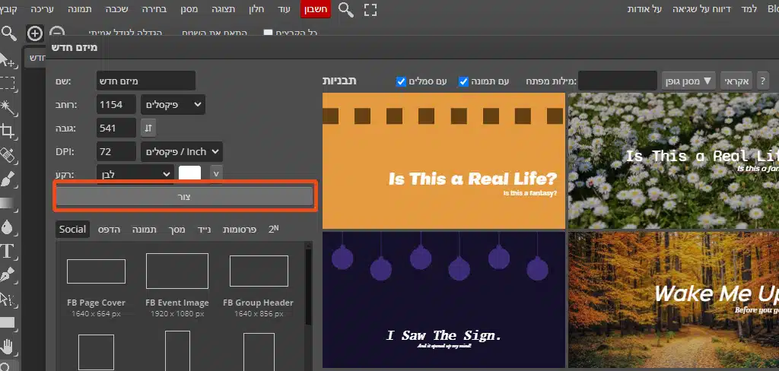Click the fullscreen icon in top bar
Screen dimensions: 779x371
[x=370, y=9]
